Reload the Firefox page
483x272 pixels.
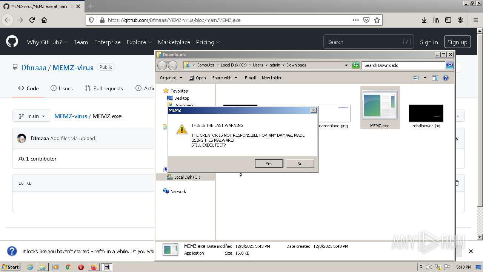click(32, 20)
